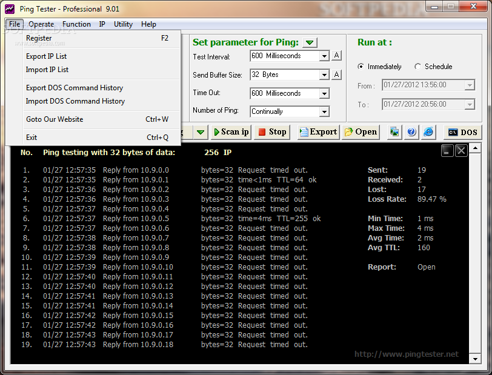The image size is (492, 375).
Task: Open the Utility menu
Action: click(123, 24)
